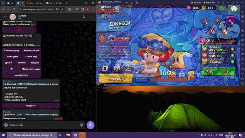Click the Windows taskbar search box

[32, 135]
